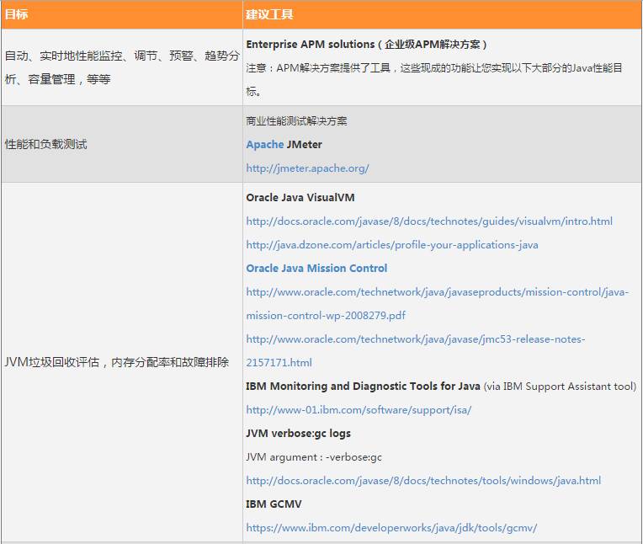This screenshot has height=544, width=643.
Task: Open the mission-control-wp-2008279.pdf whitepaper link
Action: point(437,304)
